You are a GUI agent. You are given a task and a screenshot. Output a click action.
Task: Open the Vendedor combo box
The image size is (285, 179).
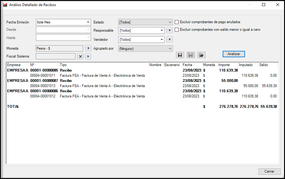coord(141,40)
